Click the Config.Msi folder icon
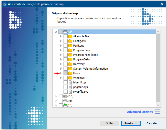The height and width of the screenshot is (130, 167). click(x=70, y=41)
